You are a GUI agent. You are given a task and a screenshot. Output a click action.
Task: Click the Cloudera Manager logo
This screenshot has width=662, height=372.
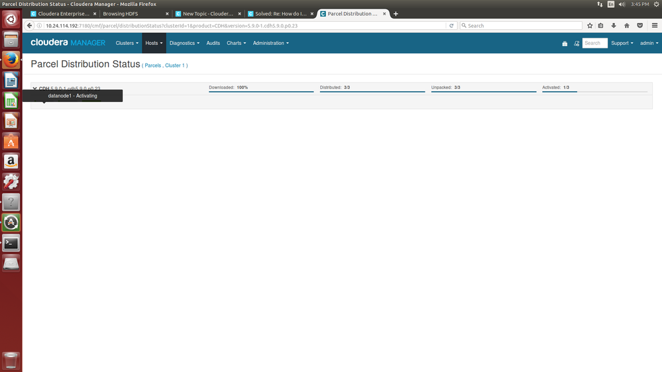68,42
